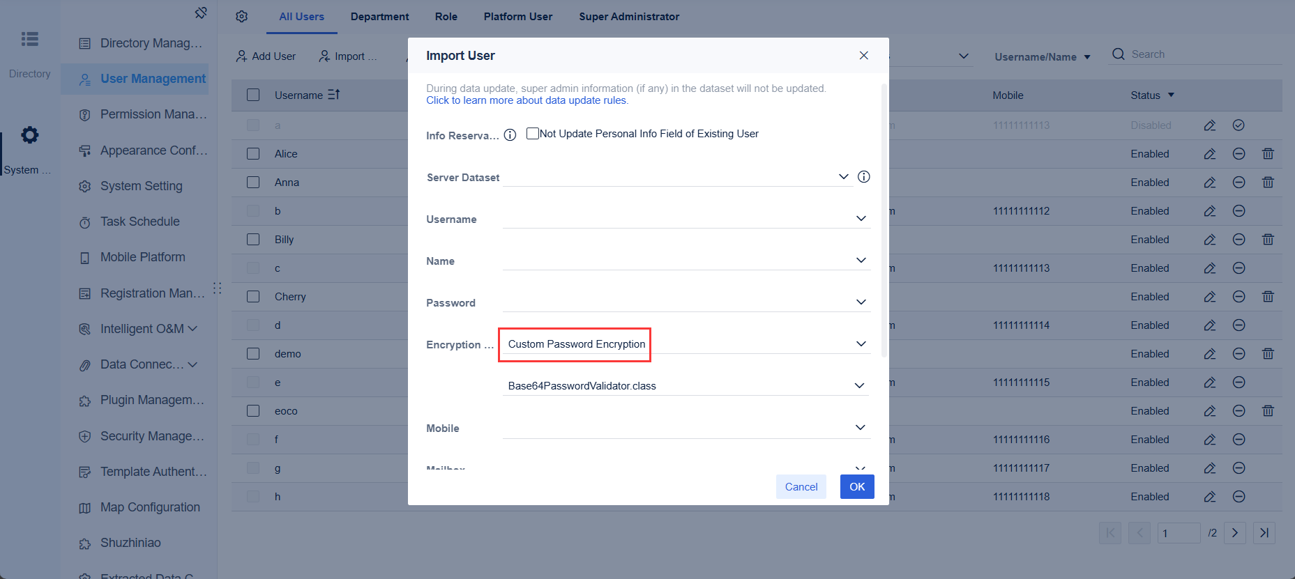
Task: Pin the sidebar using the pin icon
Action: coord(201,12)
